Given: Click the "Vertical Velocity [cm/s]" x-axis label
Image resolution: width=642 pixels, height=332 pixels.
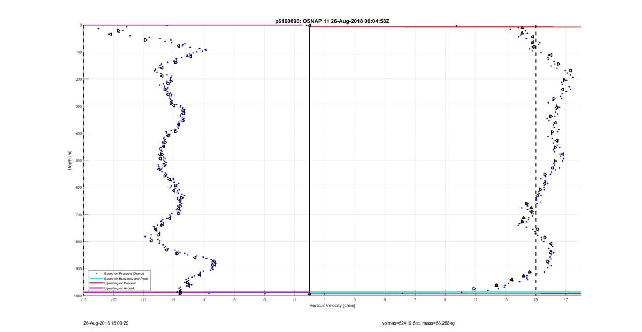Looking at the screenshot, I should [332, 305].
